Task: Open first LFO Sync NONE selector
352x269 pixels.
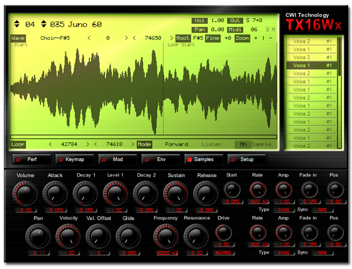Action: pyautogui.click(x=323, y=210)
